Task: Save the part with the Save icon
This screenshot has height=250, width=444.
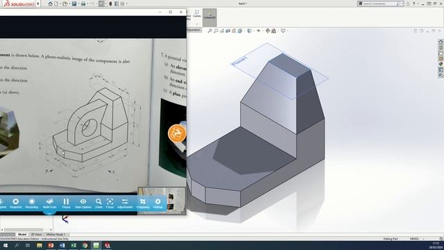Action: tap(74, 3)
